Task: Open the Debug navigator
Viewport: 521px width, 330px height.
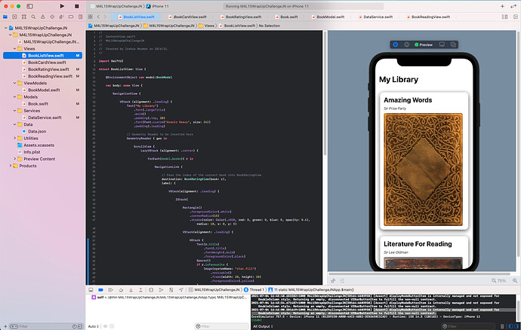Action: click(61, 17)
